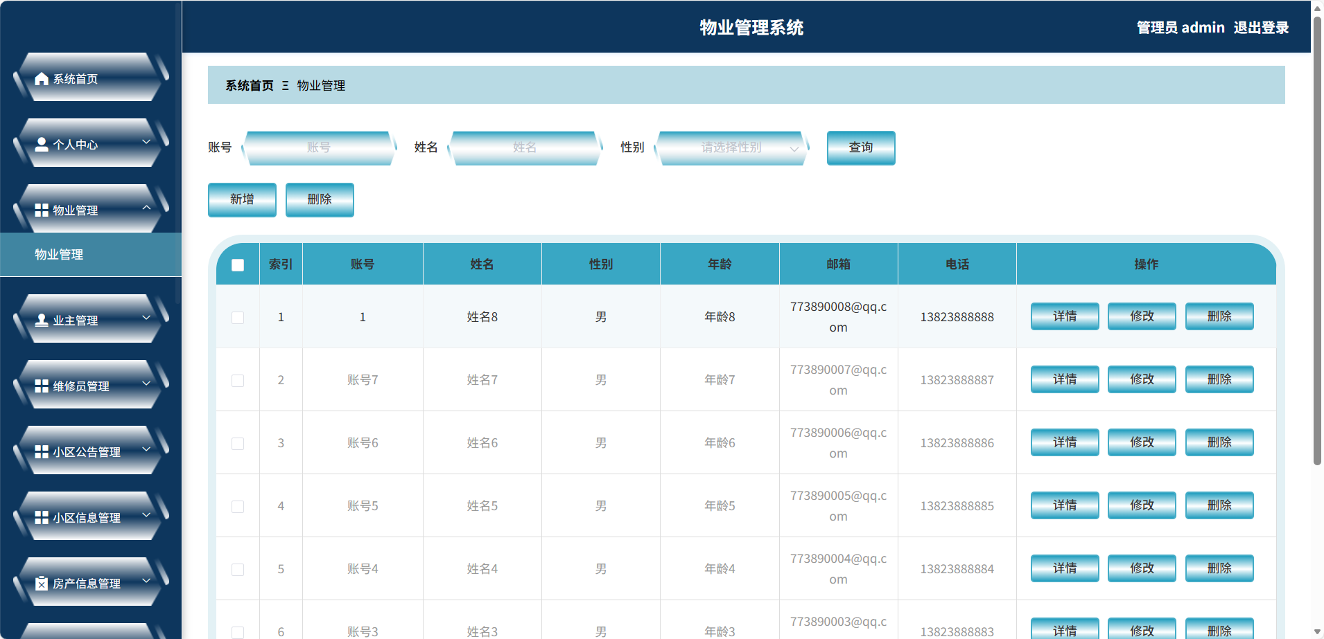Open the 请选择性别 gender dropdown
Image resolution: width=1324 pixels, height=639 pixels.
click(x=731, y=147)
